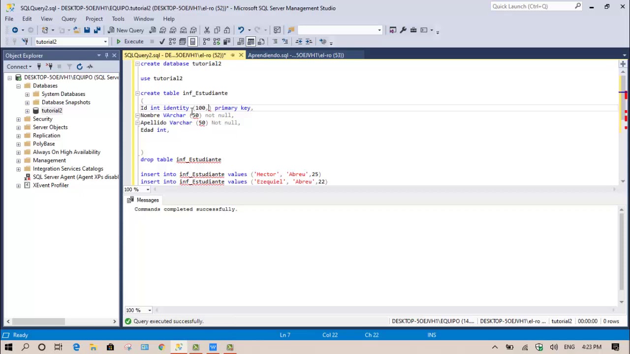630x354 pixels.
Task: Open the File menu
Action: pos(9,19)
